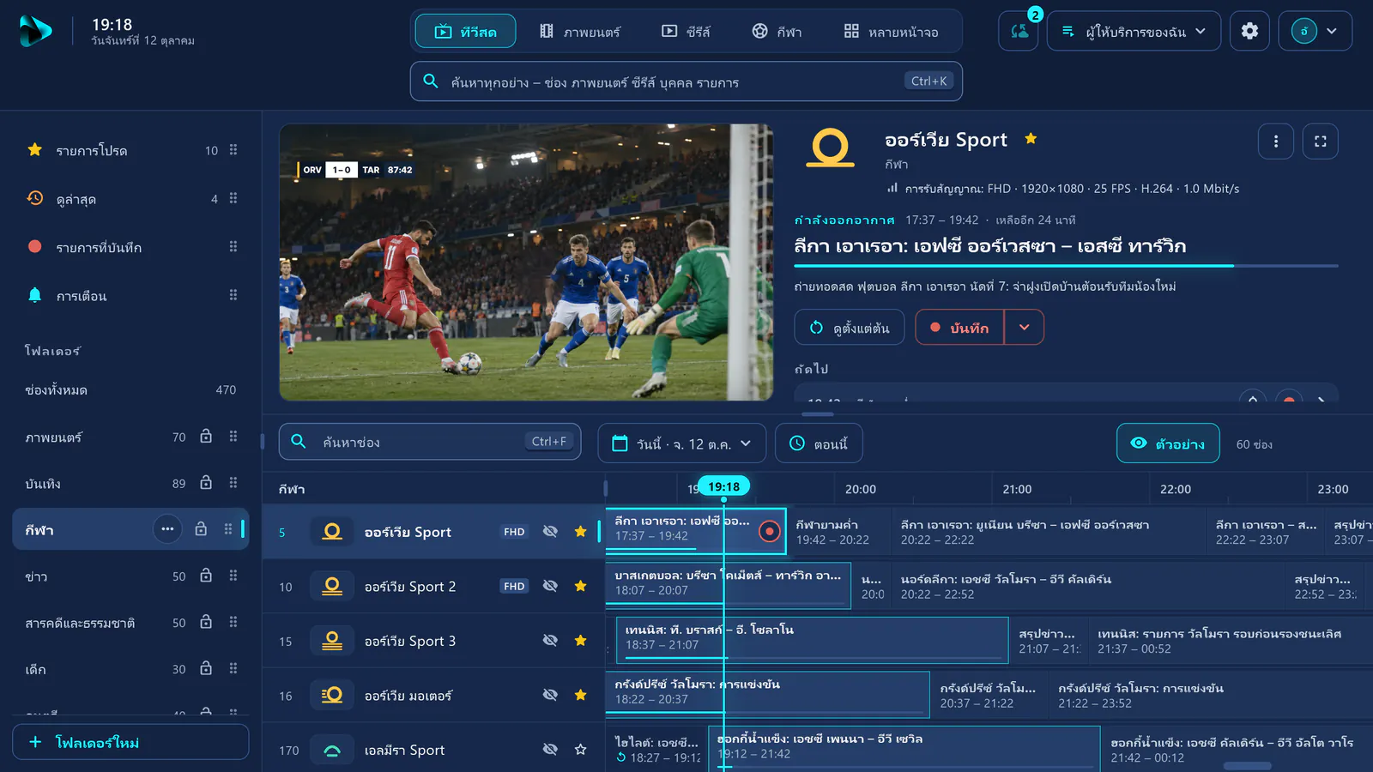The image size is (1373, 772).
Task: Click the app logo in top-left
Action: 35,31
